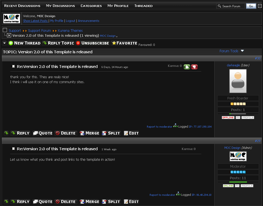
Task: Give darkeagle's post a thumbs-up karma
Action: pos(187,67)
